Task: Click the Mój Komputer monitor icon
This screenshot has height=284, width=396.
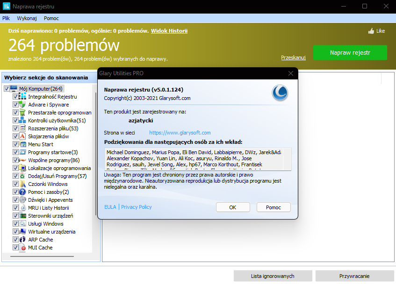Action: [14, 89]
